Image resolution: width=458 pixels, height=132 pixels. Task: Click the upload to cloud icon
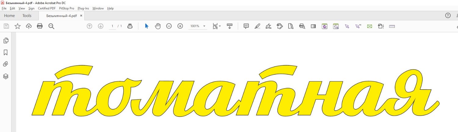tap(29, 26)
